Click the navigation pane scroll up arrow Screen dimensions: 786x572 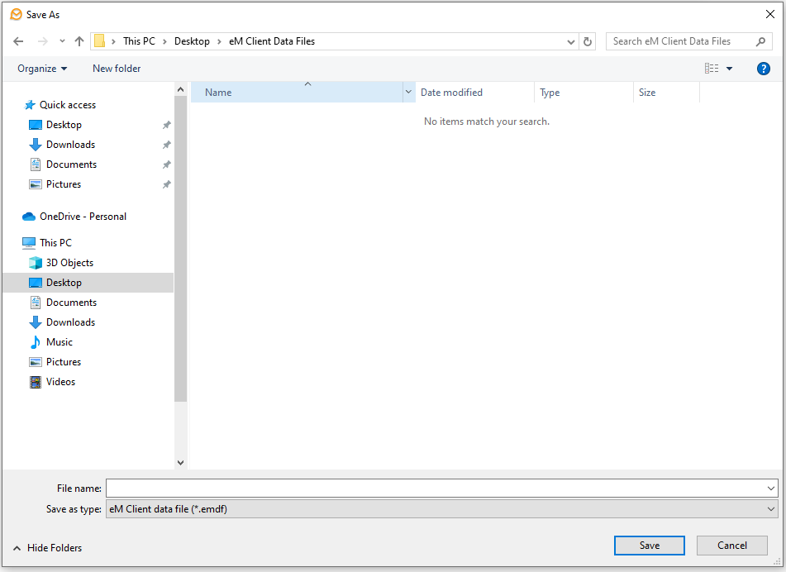(180, 89)
